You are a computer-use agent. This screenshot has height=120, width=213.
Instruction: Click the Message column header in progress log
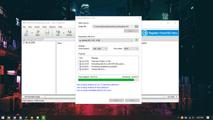pos(95,58)
